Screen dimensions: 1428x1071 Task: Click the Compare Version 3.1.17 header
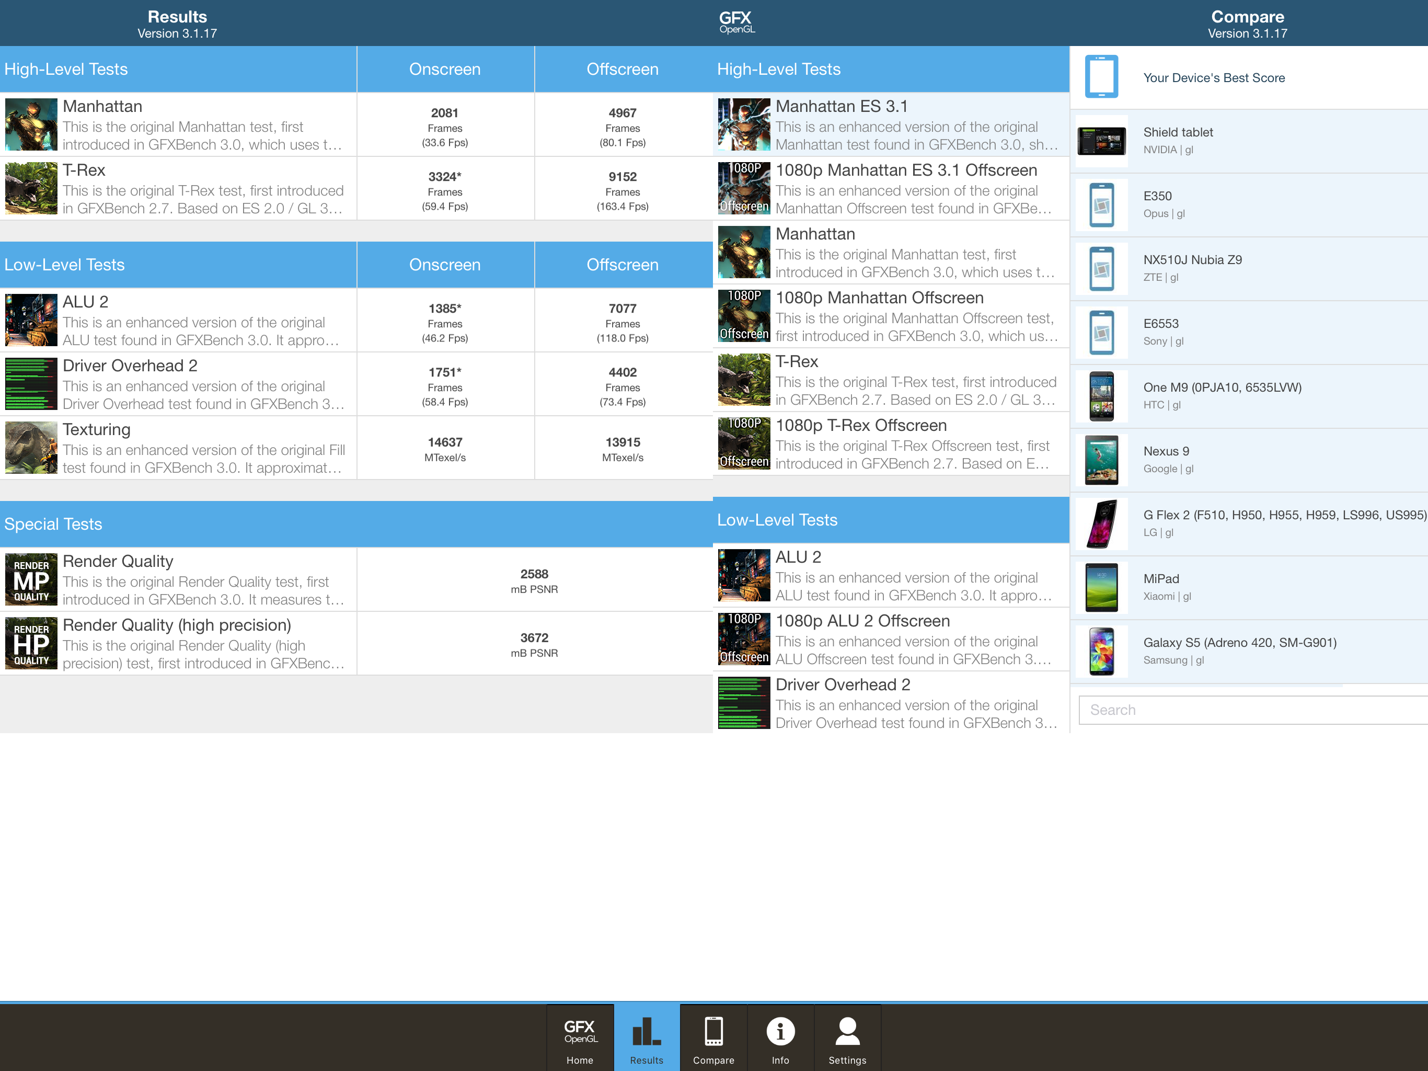[1247, 23]
